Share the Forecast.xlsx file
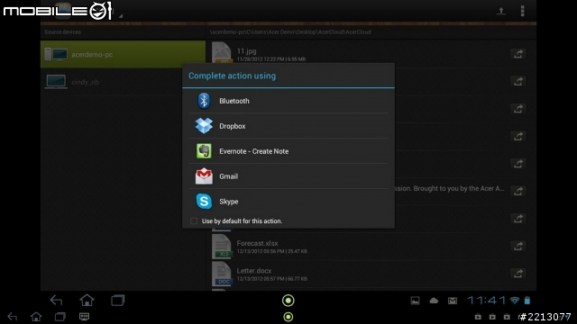Viewport: 577px width, 324px height. [x=518, y=246]
